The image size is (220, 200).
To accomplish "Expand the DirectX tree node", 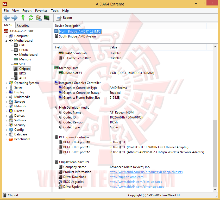I will click(x=6, y=111).
